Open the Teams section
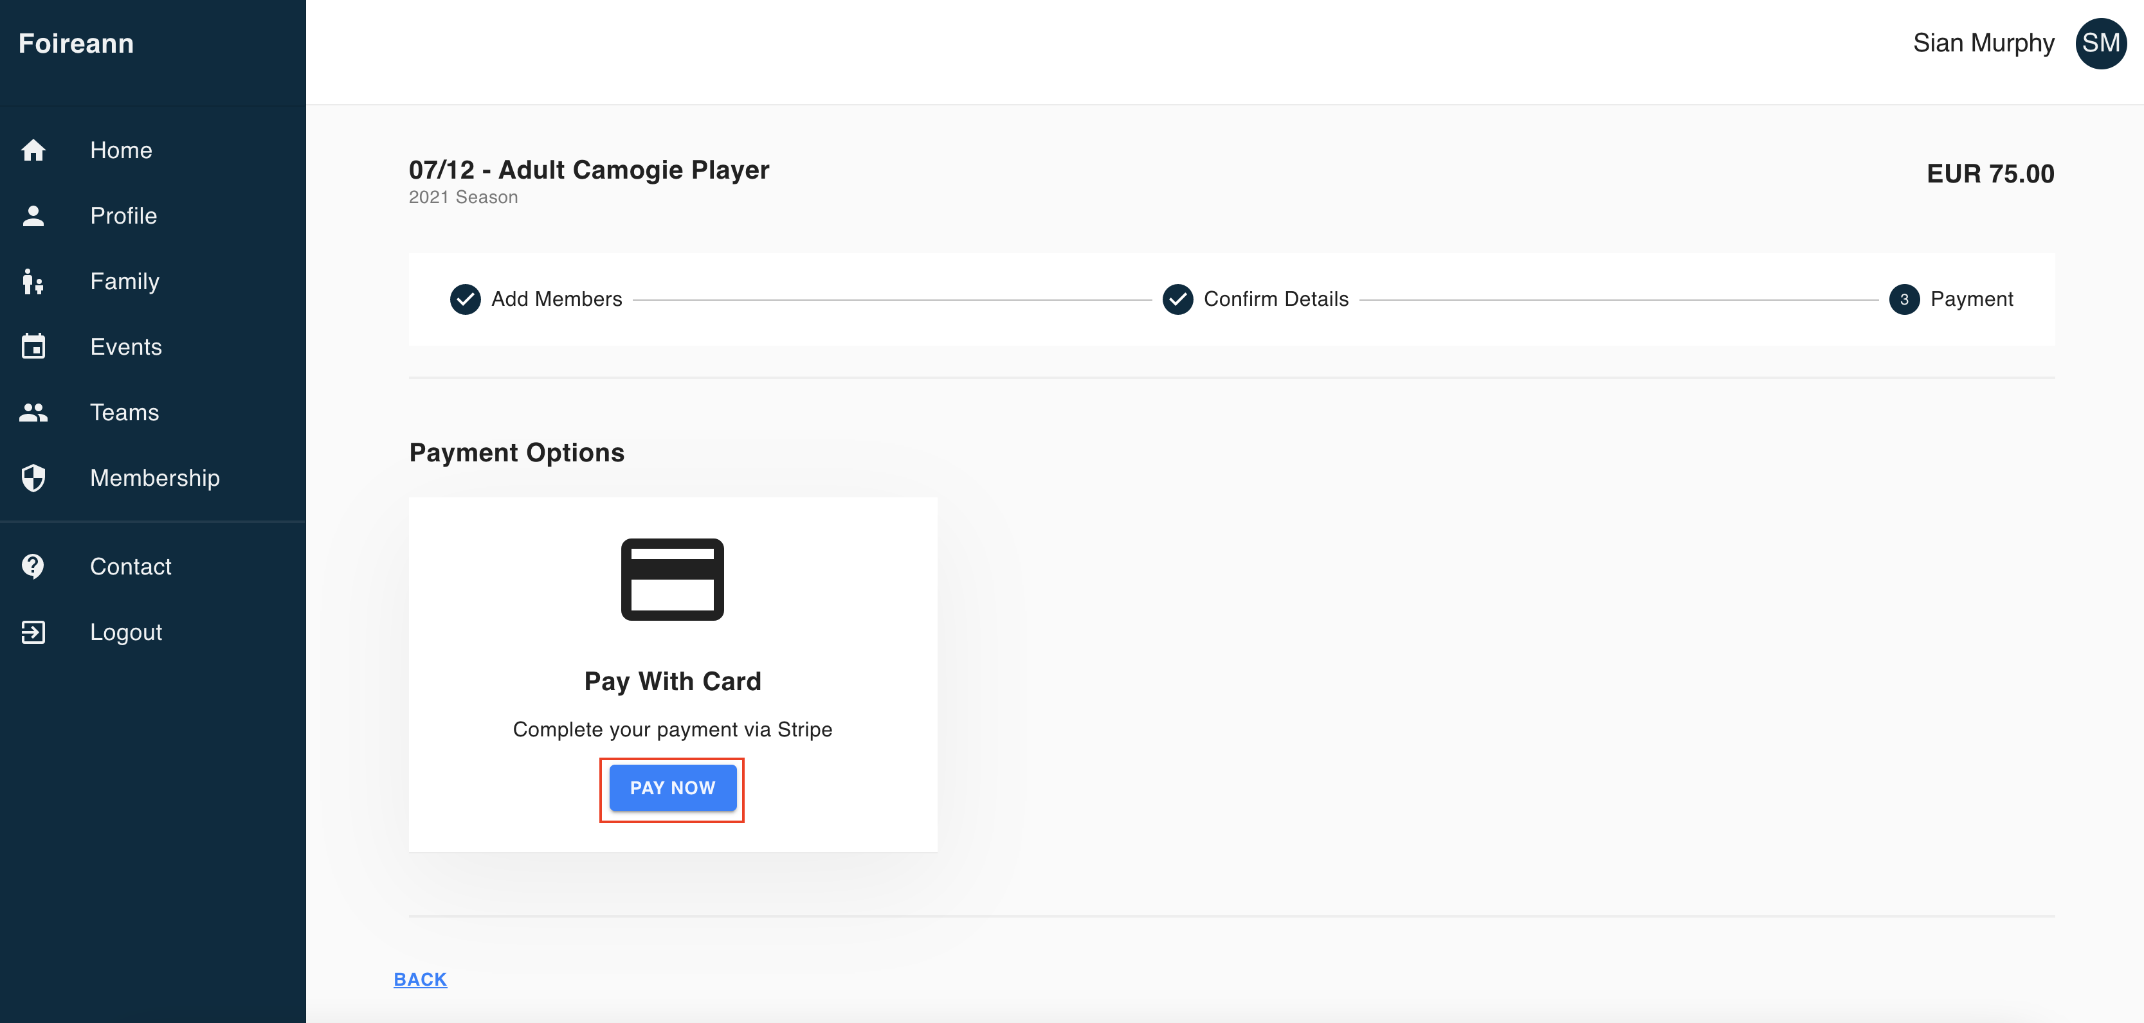Screen dimensions: 2144x1023 click(x=153, y=412)
